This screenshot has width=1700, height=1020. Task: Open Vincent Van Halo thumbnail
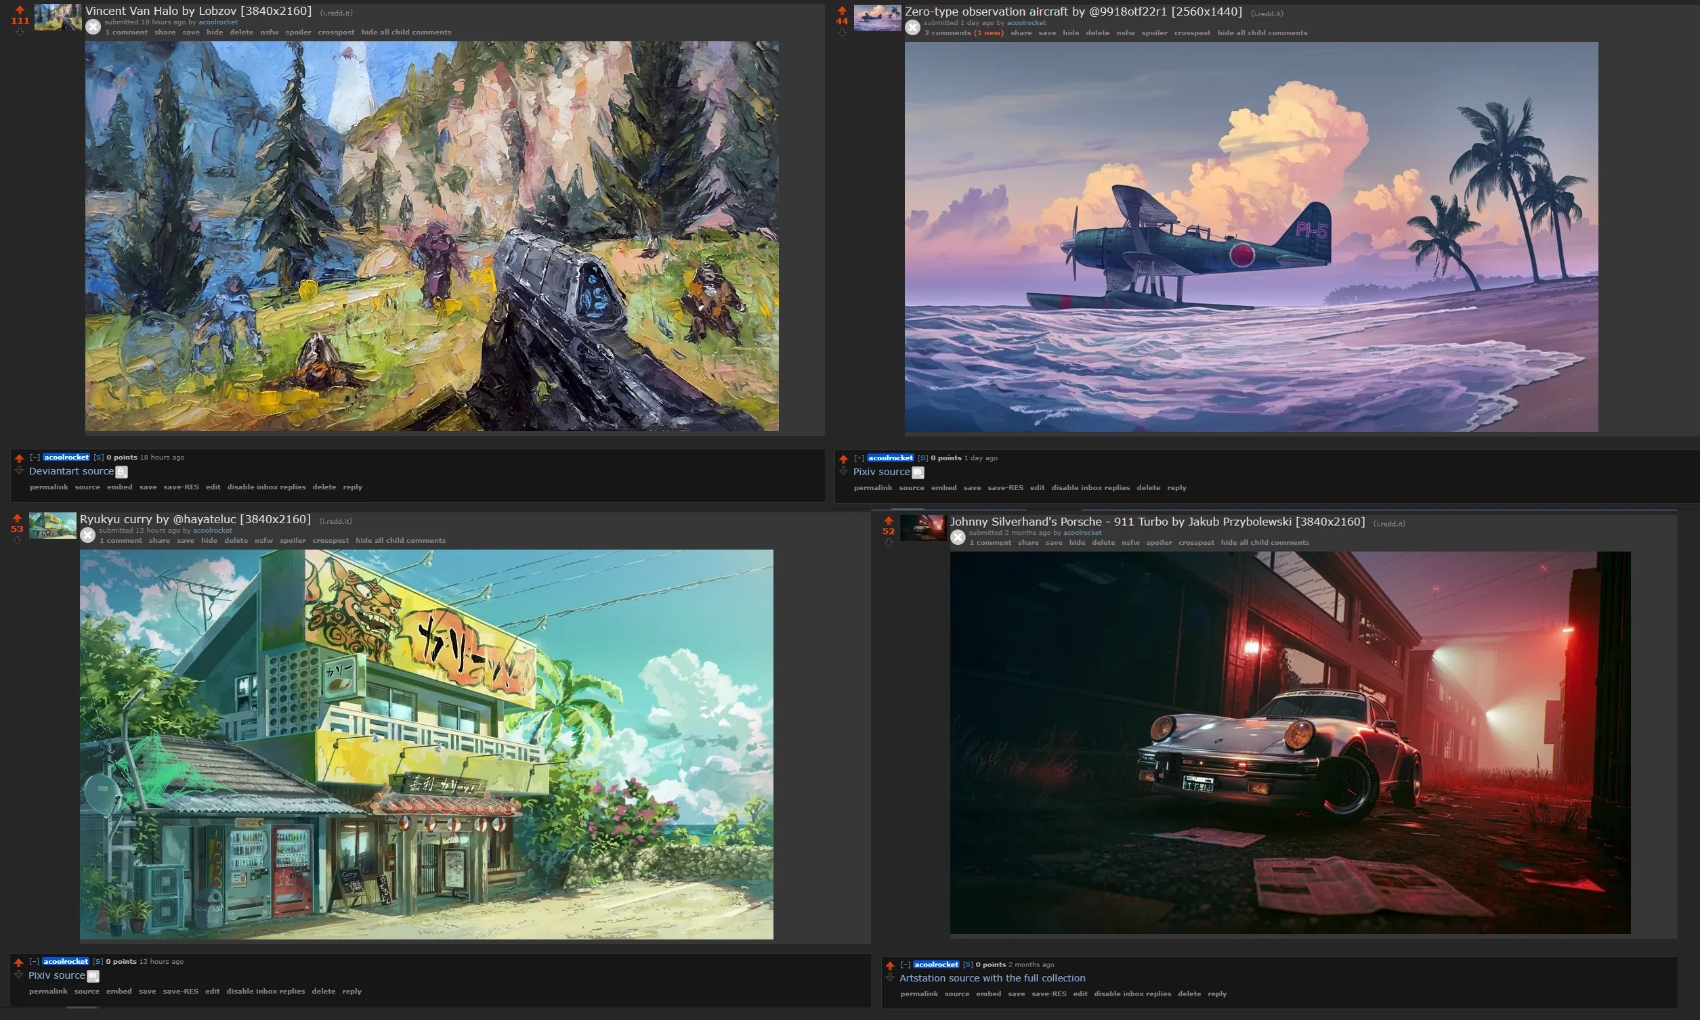[58, 17]
